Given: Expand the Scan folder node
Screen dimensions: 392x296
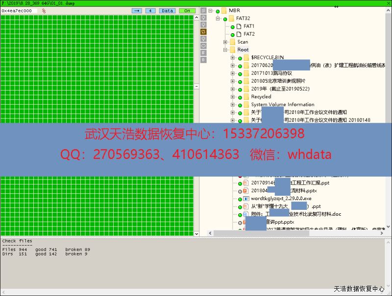Looking at the screenshot, I should (225, 42).
